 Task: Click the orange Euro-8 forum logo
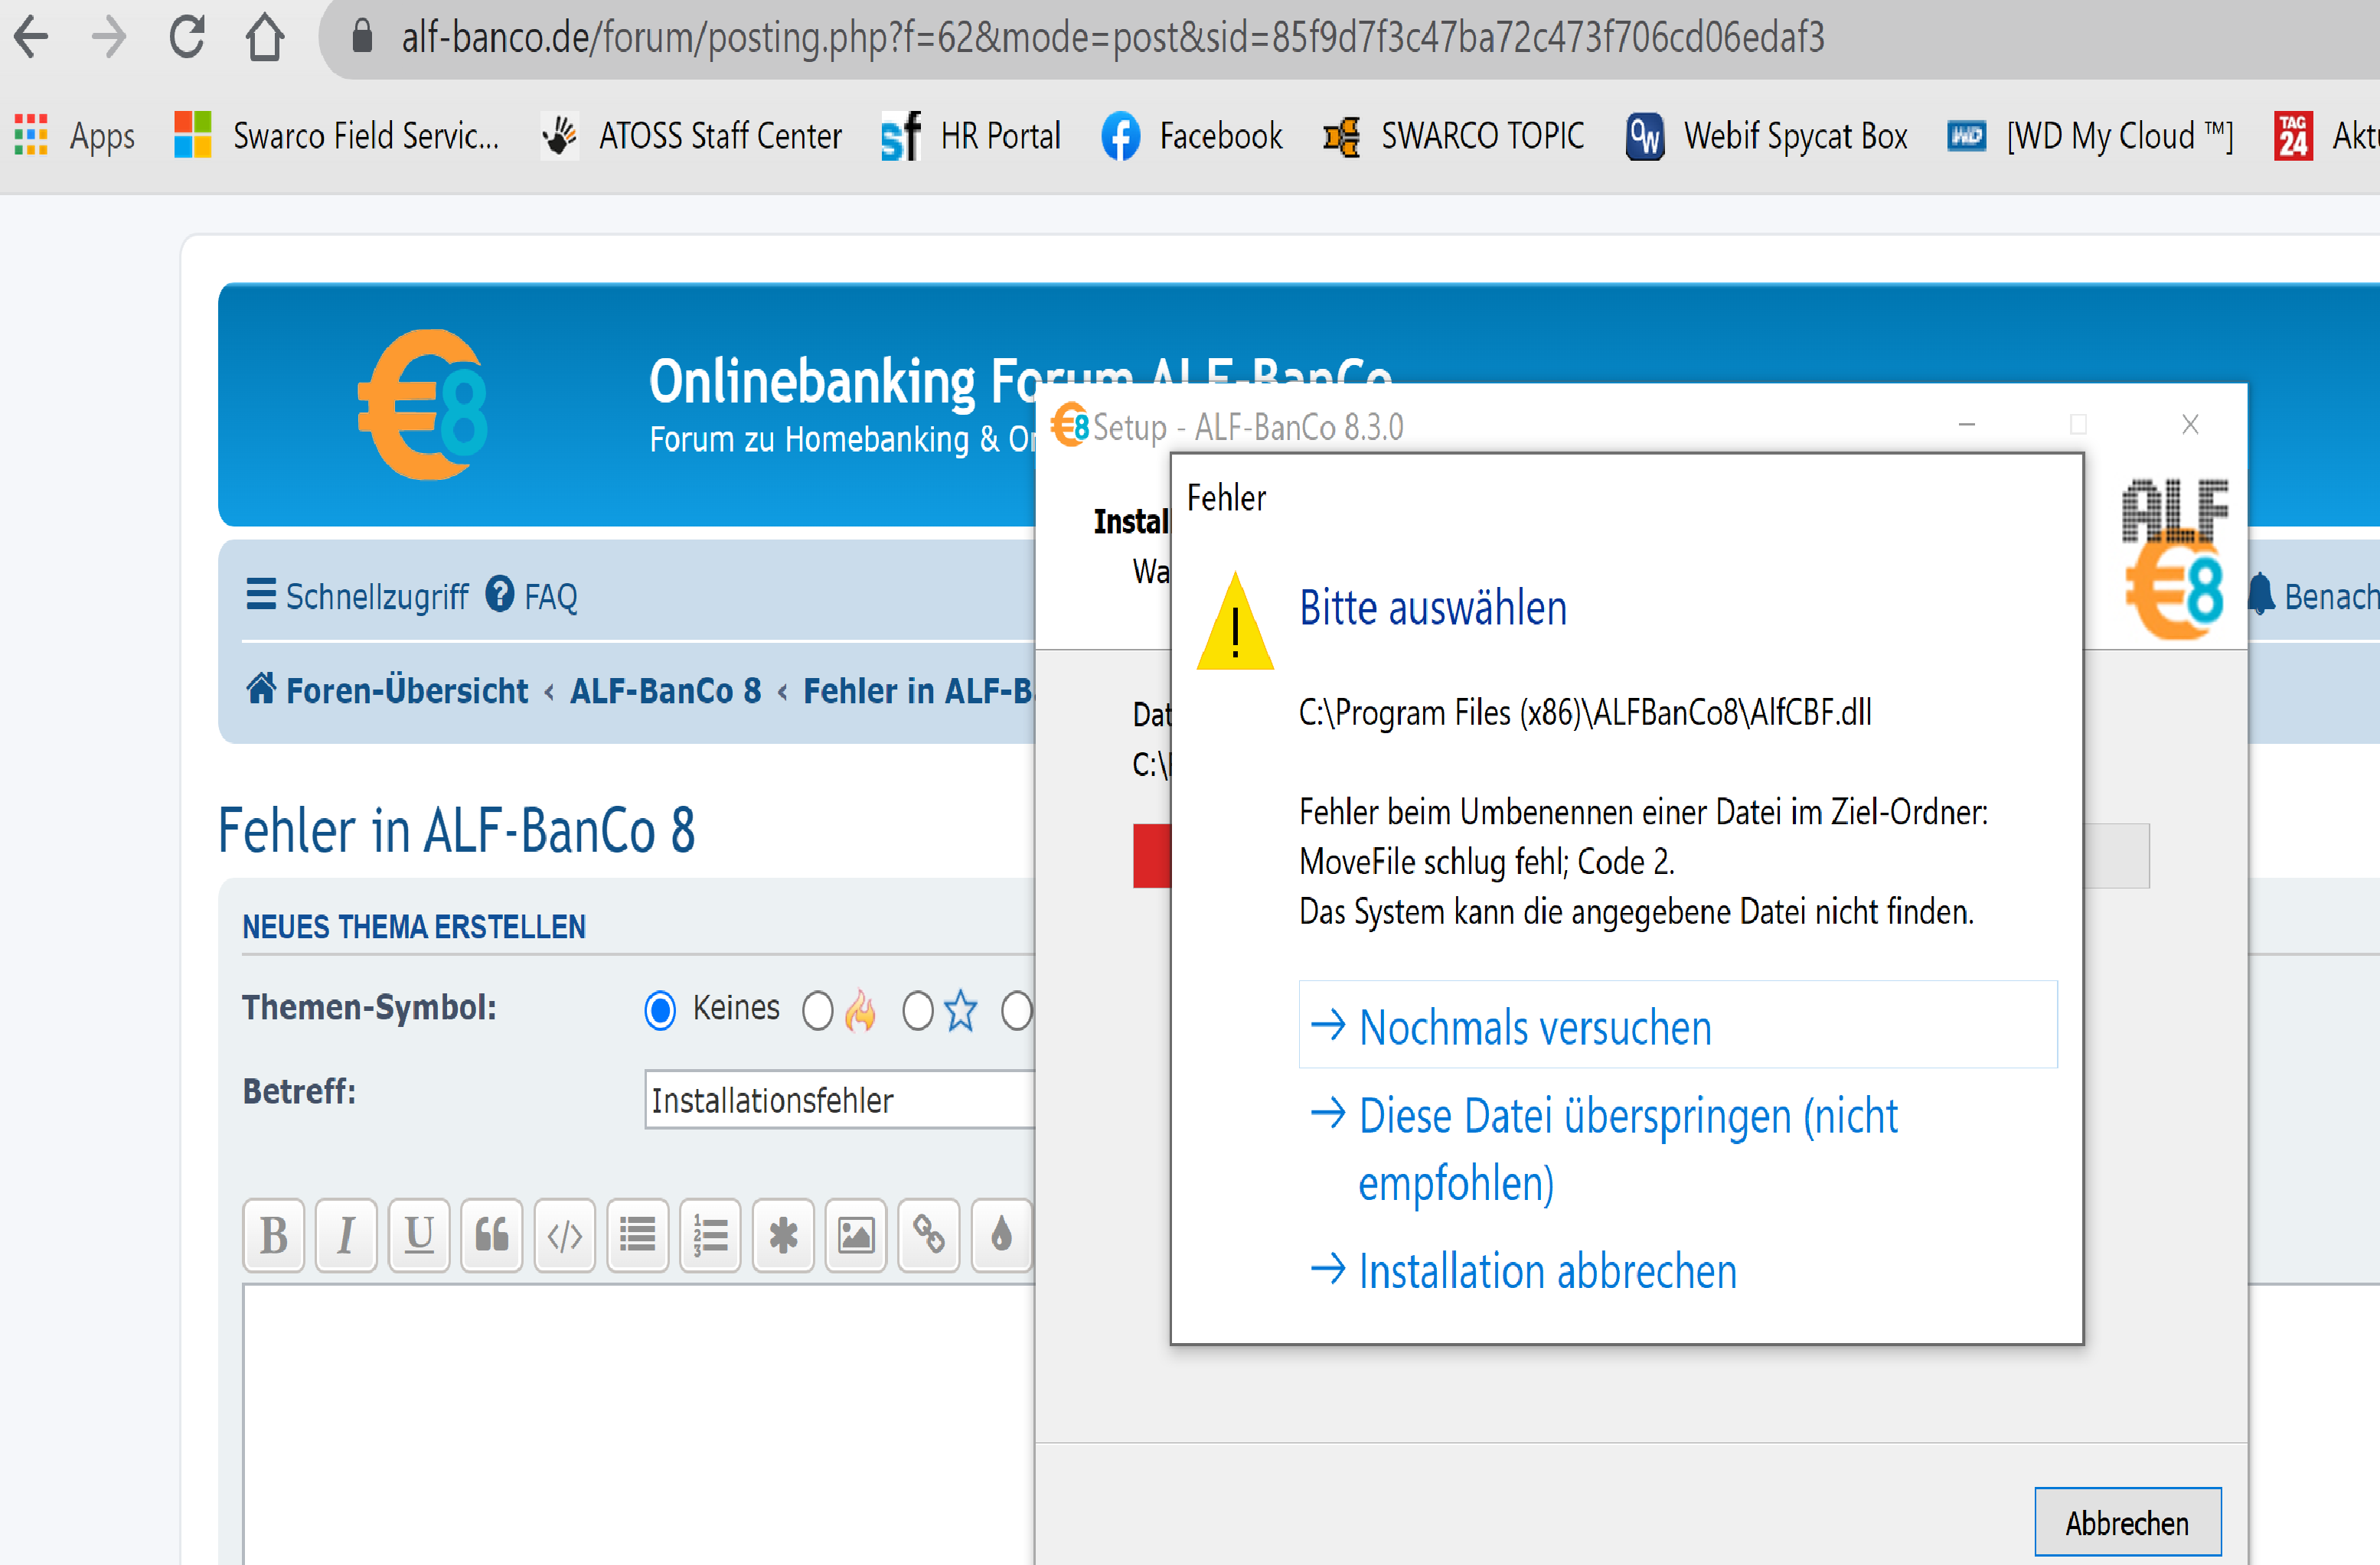point(423,404)
